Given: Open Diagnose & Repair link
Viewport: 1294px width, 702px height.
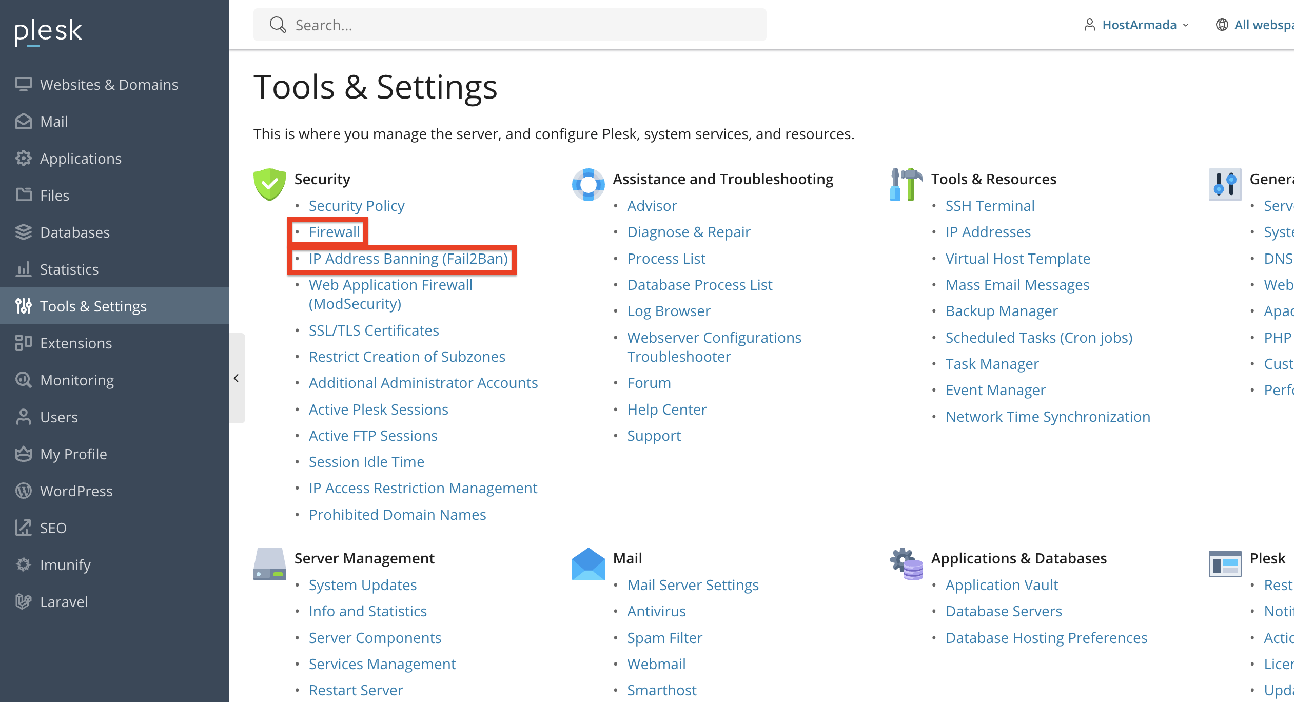Looking at the screenshot, I should click(x=689, y=232).
